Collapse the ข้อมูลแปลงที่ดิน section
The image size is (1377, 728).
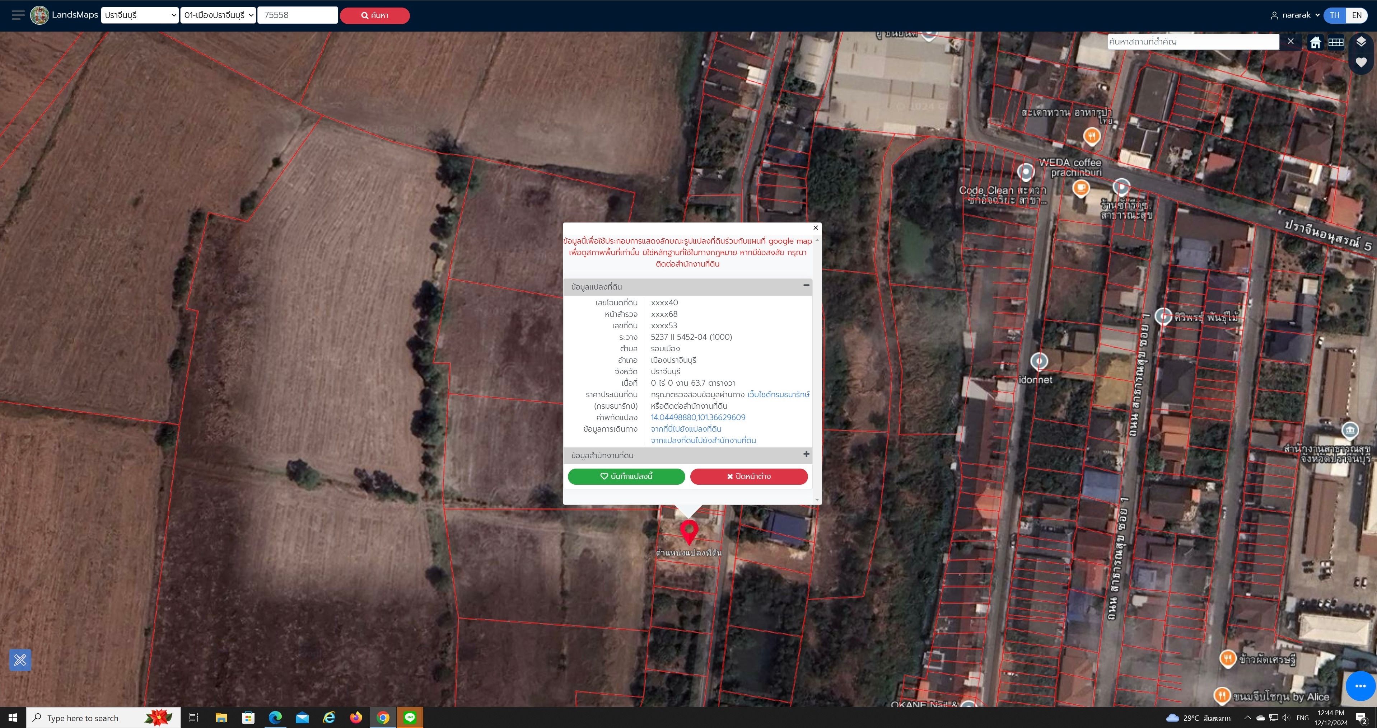click(806, 286)
